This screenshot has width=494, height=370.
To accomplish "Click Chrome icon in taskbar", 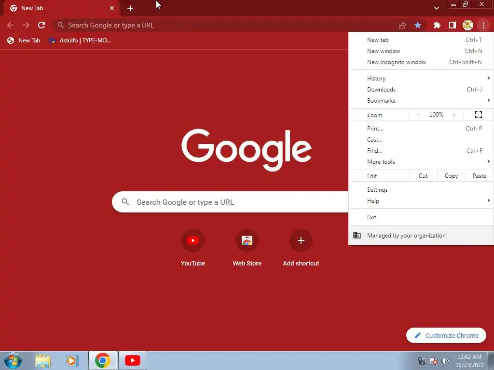I will click(103, 360).
